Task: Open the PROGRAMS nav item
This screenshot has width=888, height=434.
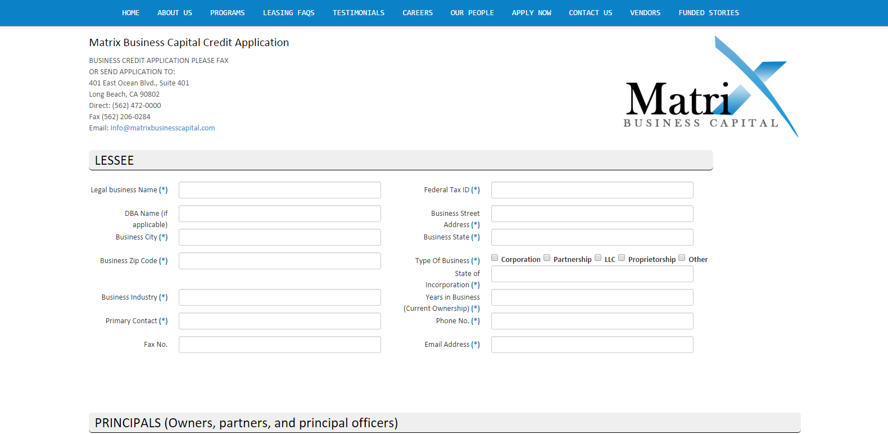Action: pyautogui.click(x=227, y=13)
